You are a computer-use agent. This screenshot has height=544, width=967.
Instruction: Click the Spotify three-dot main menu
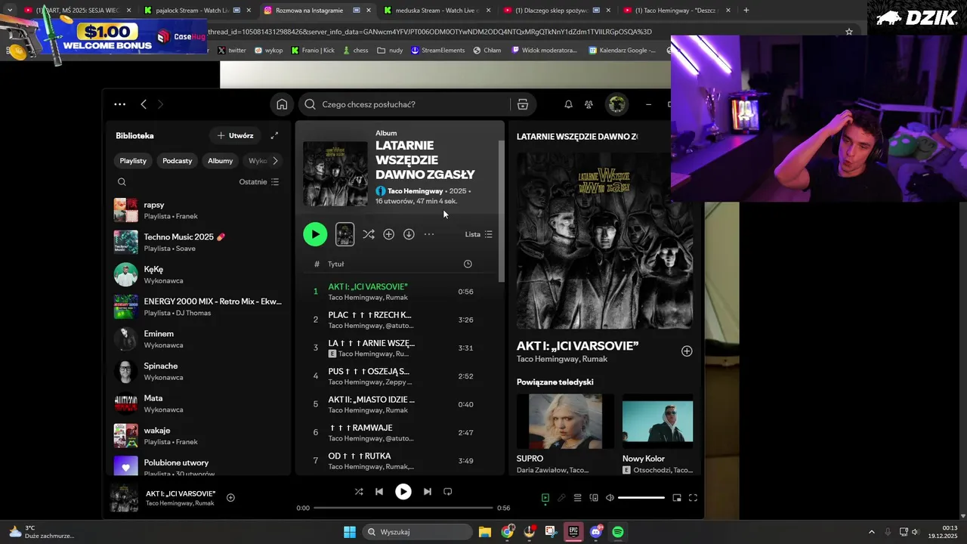pyautogui.click(x=119, y=104)
